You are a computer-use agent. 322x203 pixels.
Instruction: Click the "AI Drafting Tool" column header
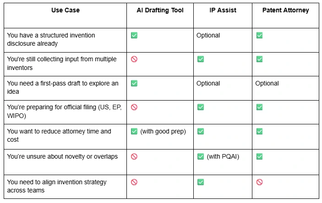point(159,10)
